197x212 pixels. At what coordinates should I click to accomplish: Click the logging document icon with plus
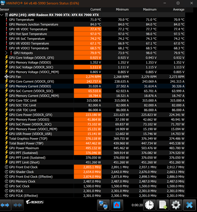(163, 205)
